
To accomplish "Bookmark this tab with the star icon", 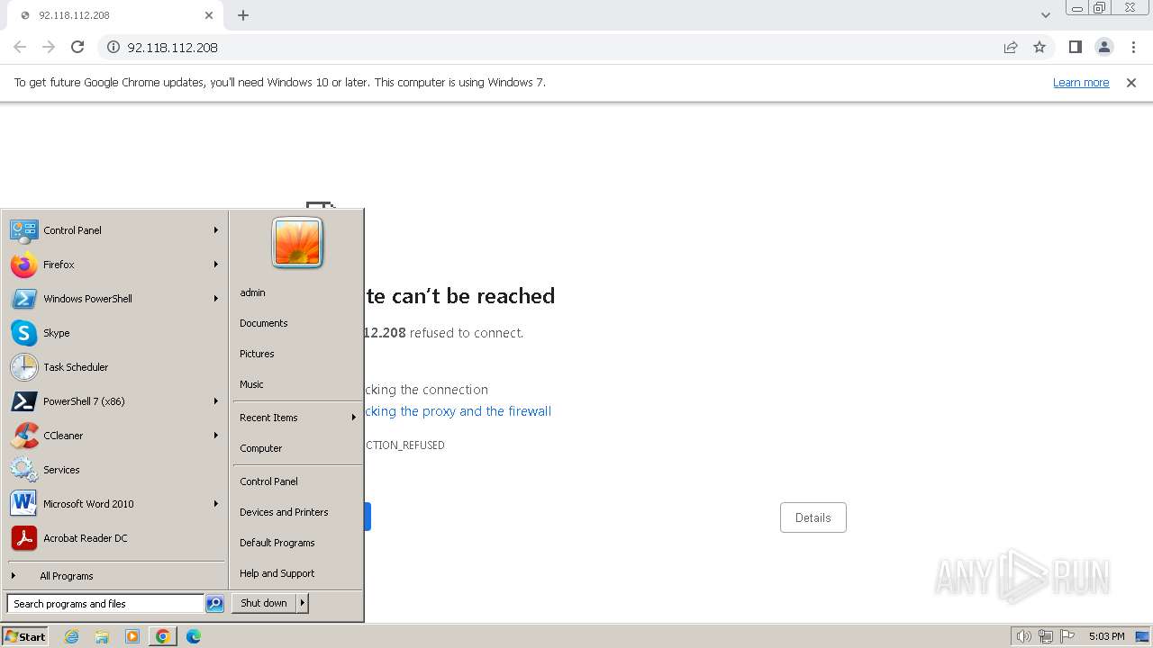I will point(1040,47).
